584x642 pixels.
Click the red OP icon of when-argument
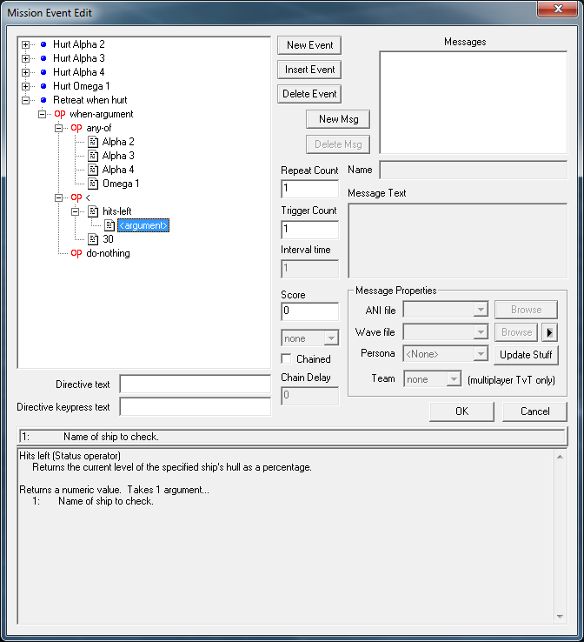point(60,114)
